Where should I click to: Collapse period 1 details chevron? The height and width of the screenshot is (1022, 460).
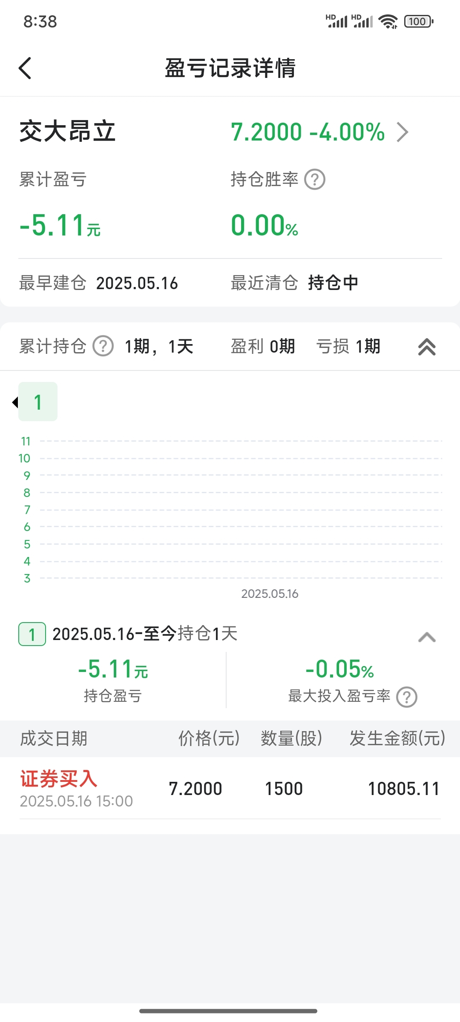pyautogui.click(x=427, y=637)
